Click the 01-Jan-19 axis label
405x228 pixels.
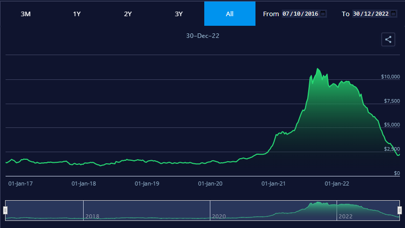[x=147, y=184]
